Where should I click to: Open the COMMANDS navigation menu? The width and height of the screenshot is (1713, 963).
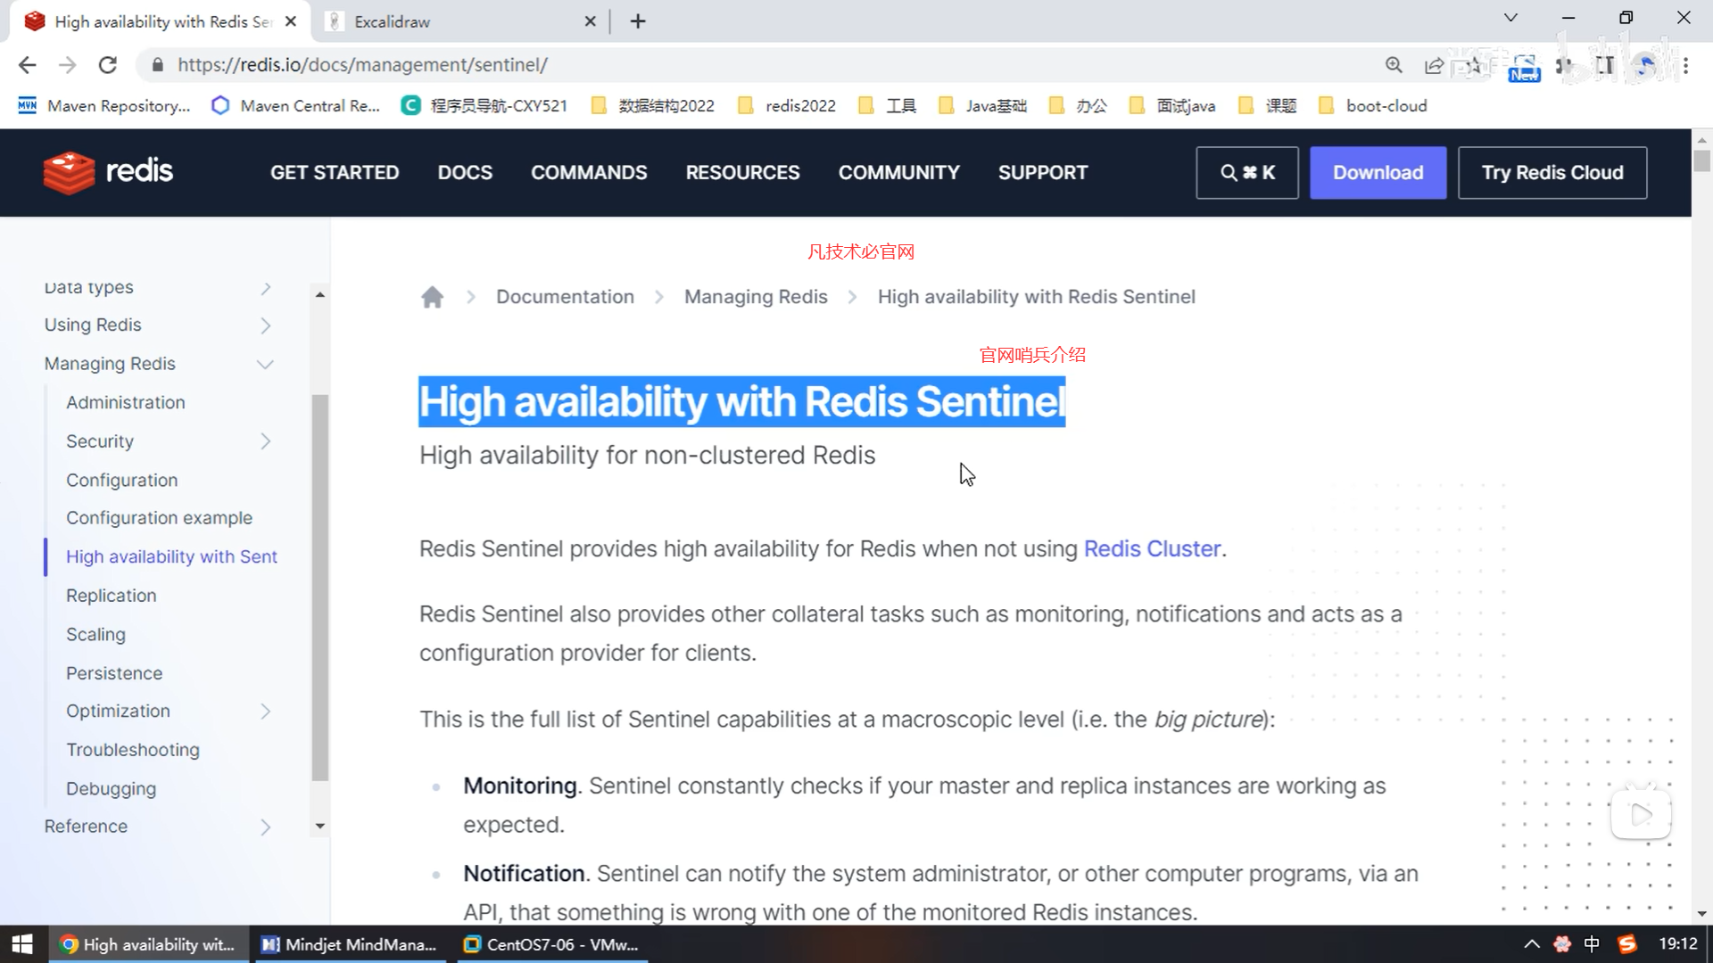point(589,172)
